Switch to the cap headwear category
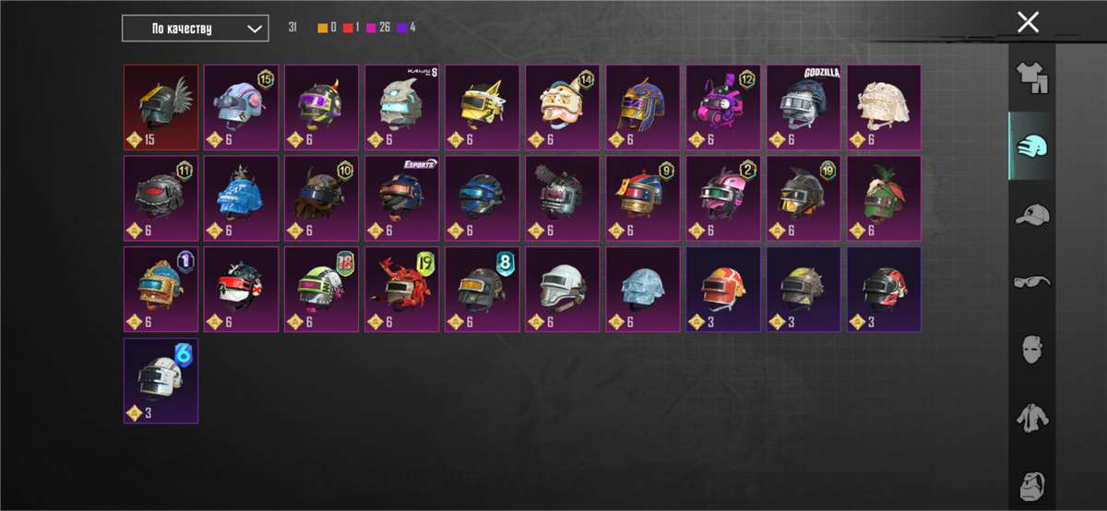 pyautogui.click(x=1031, y=215)
